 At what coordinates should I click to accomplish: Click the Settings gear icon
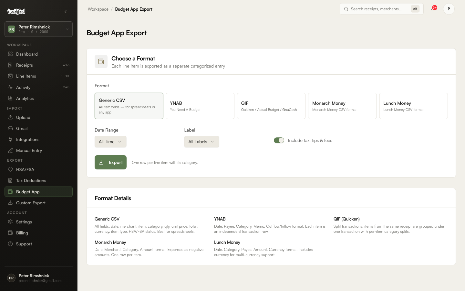(x=10, y=222)
